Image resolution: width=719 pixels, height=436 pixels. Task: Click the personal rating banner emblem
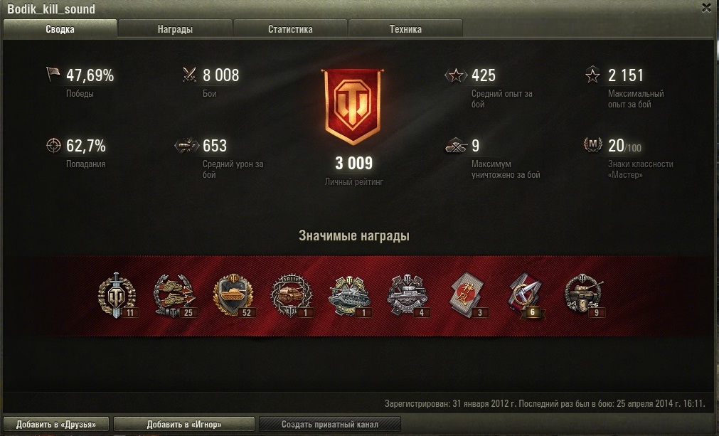tap(353, 107)
